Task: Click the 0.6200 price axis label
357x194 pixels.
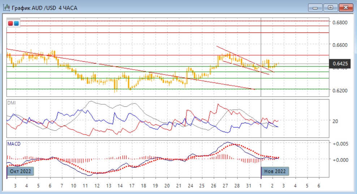Action: click(340, 91)
